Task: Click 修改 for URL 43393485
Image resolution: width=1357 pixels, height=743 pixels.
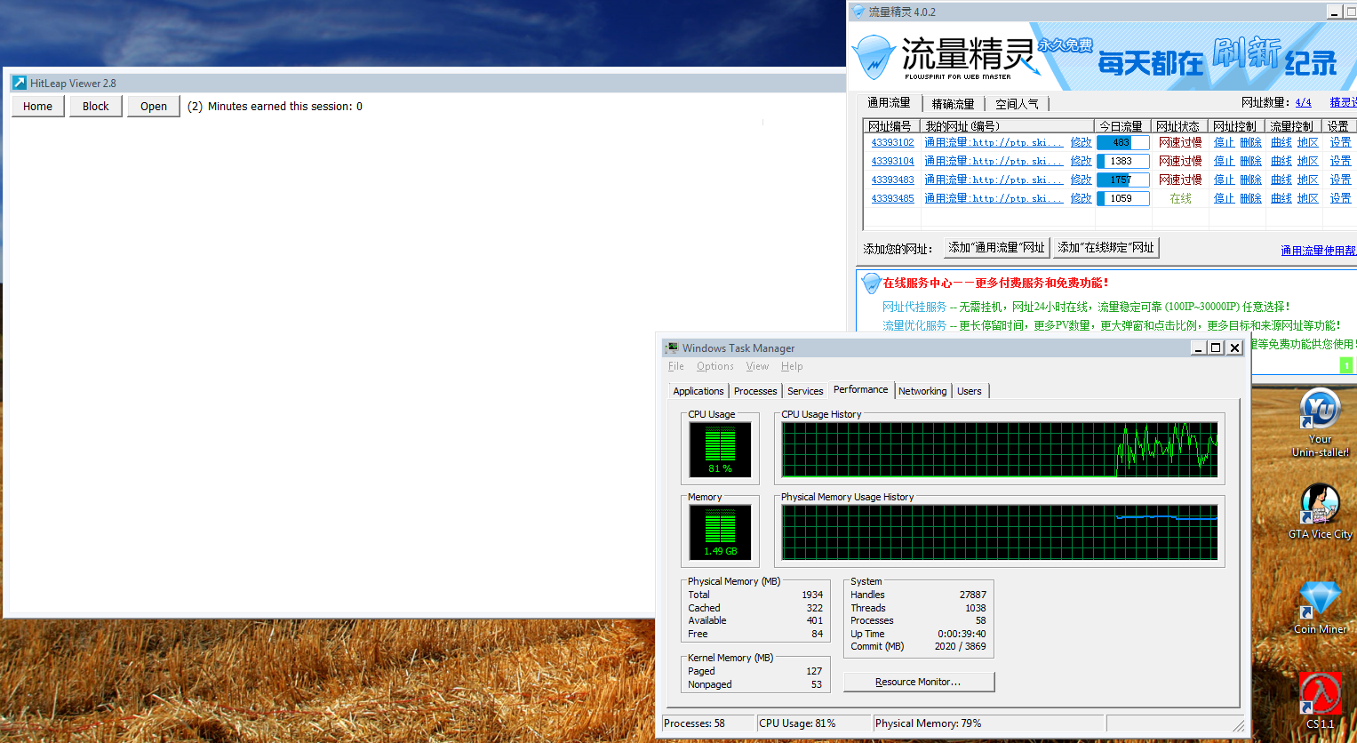Action: coord(1081,198)
